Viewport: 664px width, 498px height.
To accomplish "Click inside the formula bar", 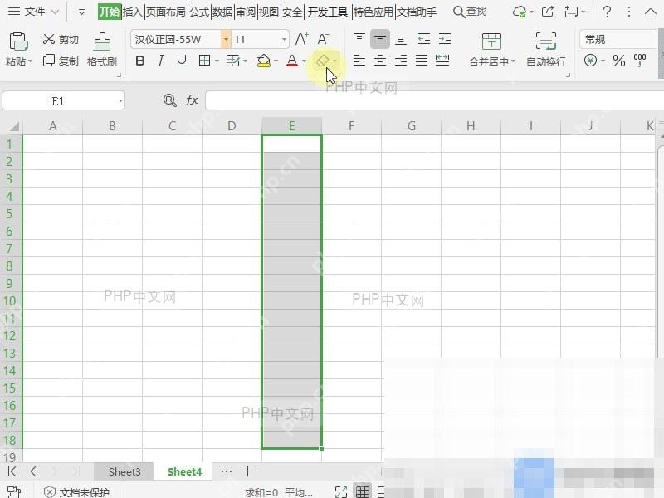I will 434,100.
